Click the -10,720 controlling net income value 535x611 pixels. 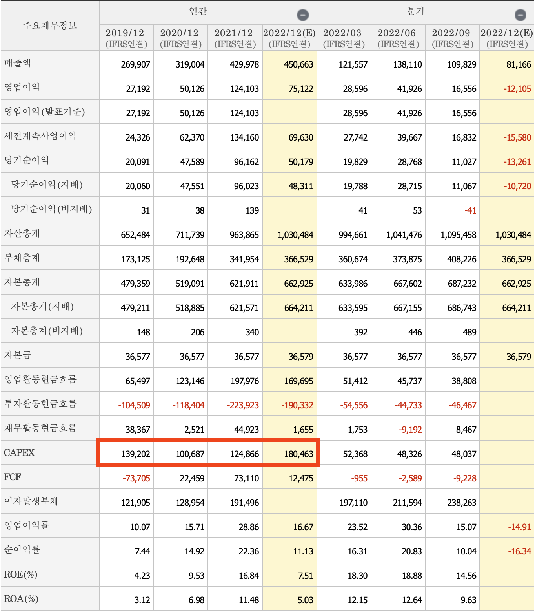517,186
